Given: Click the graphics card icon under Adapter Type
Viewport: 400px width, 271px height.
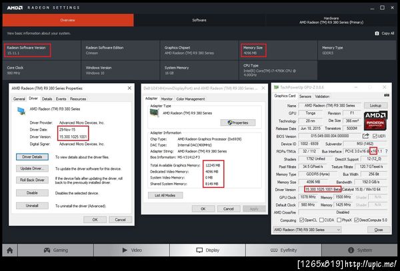Looking at the screenshot, I should [x=155, y=113].
